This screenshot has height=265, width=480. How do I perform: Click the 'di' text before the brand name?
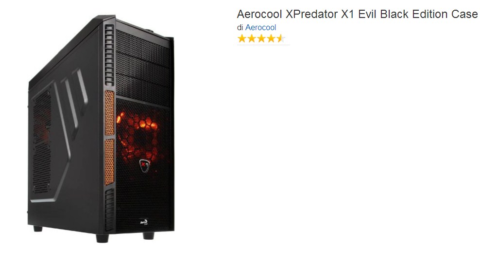(240, 27)
